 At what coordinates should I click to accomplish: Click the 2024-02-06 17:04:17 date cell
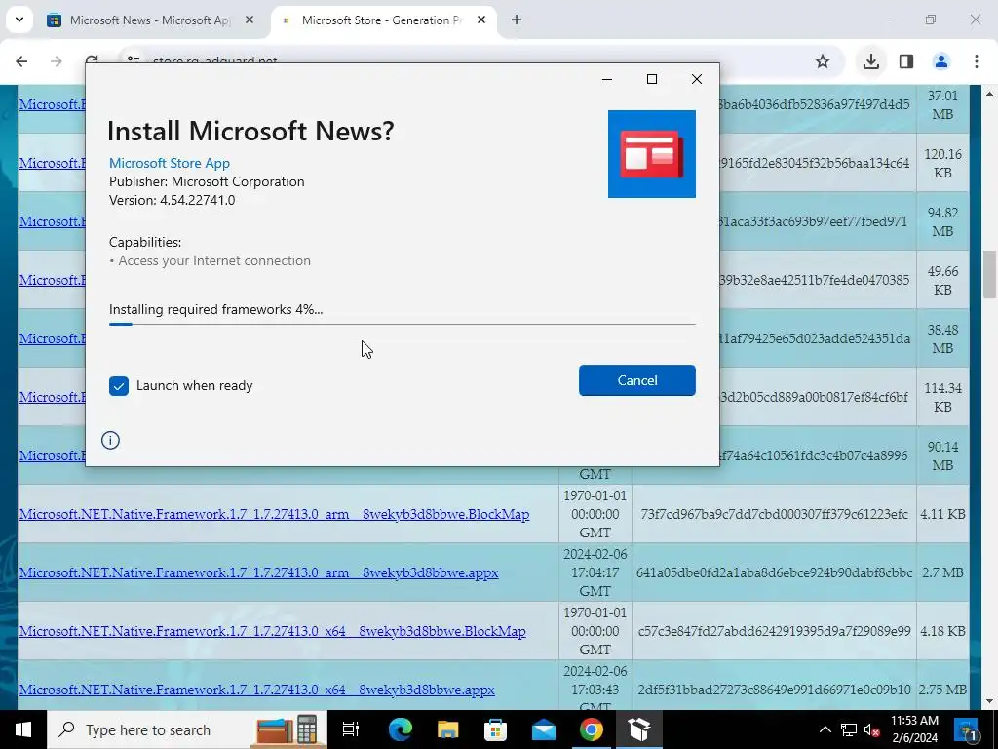pyautogui.click(x=595, y=572)
